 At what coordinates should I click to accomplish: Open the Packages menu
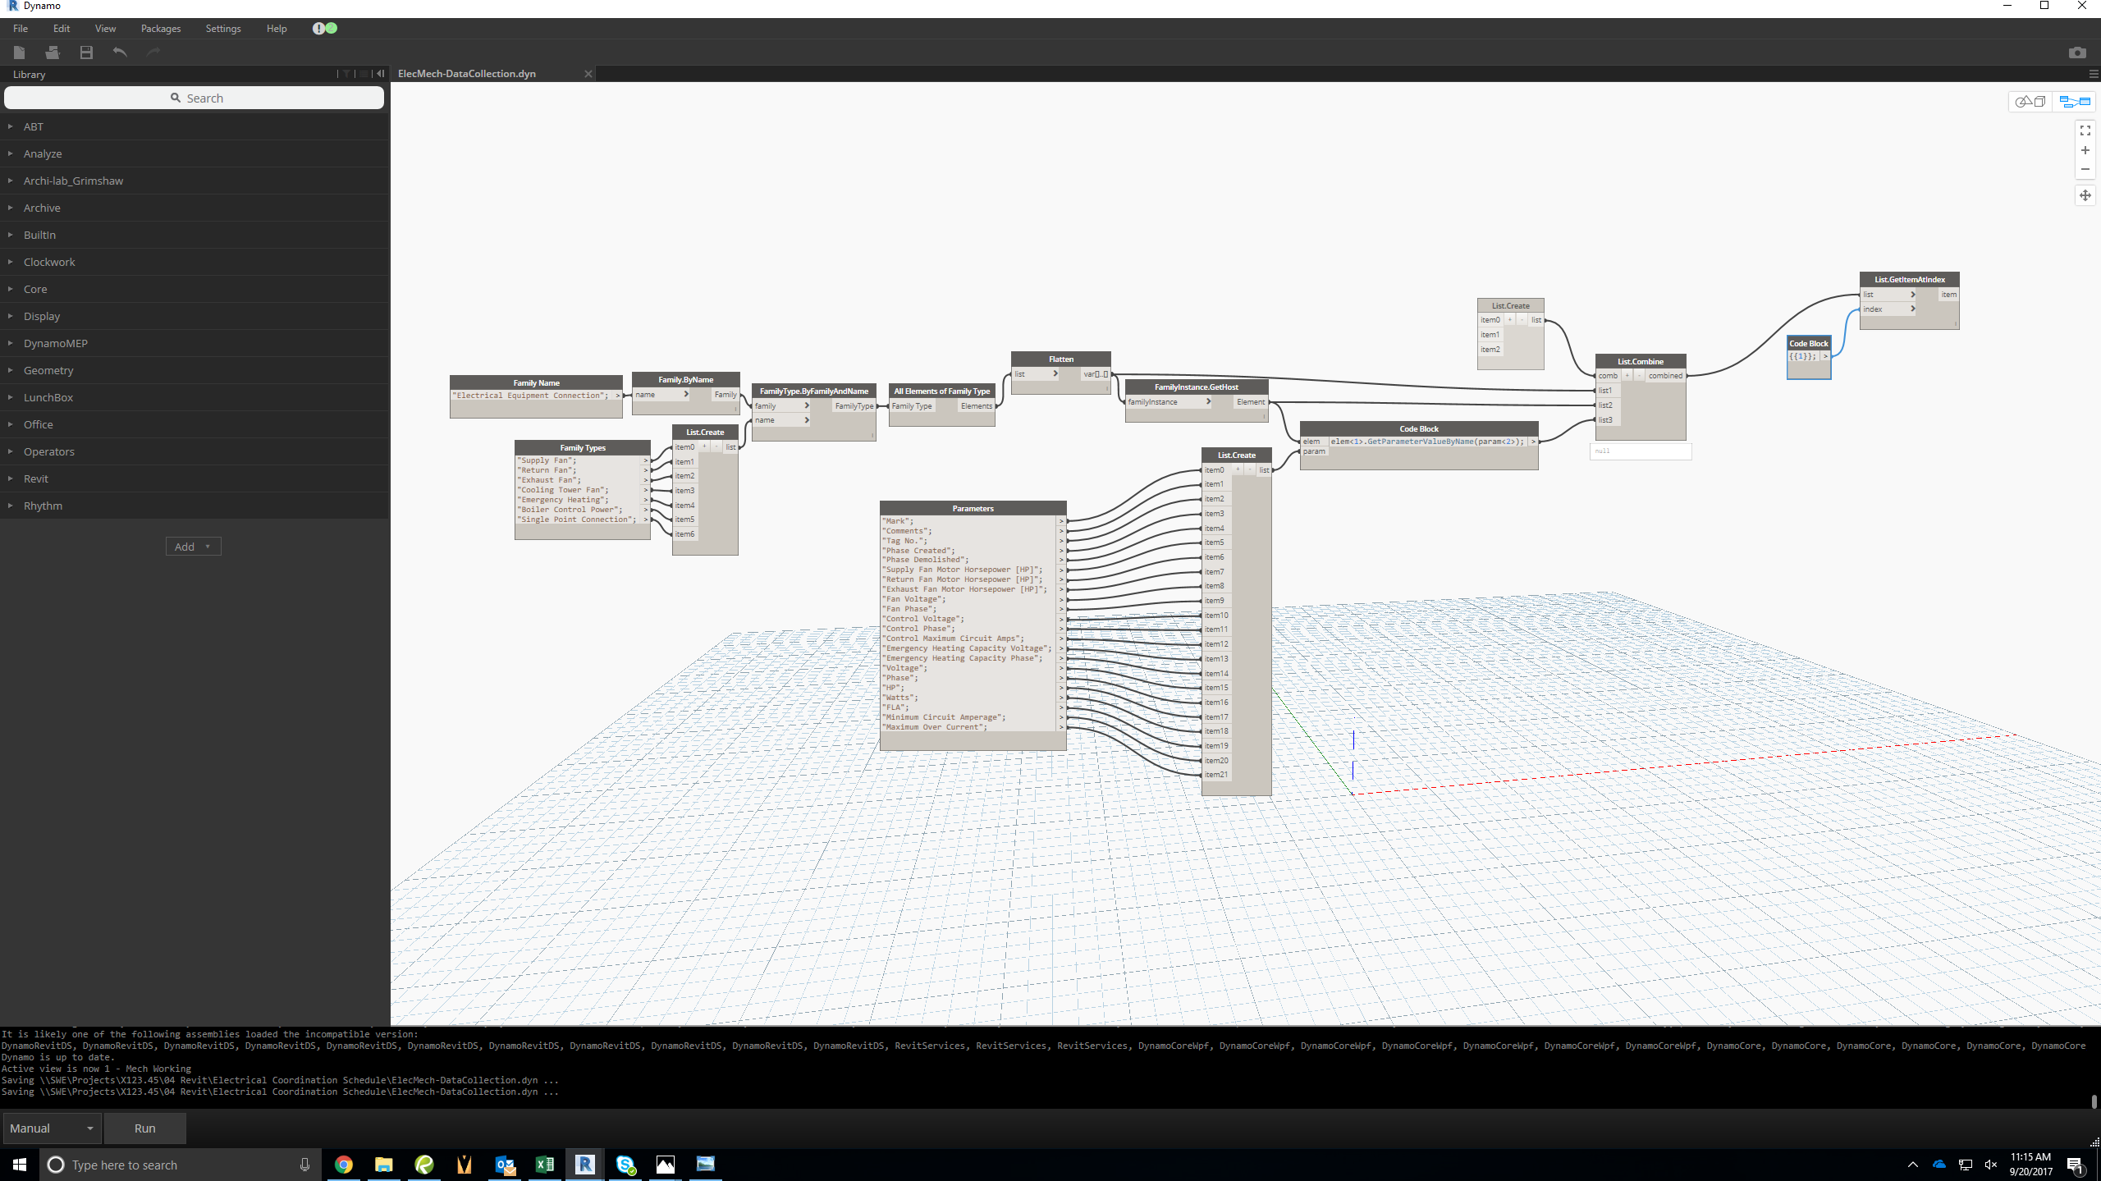(x=161, y=28)
